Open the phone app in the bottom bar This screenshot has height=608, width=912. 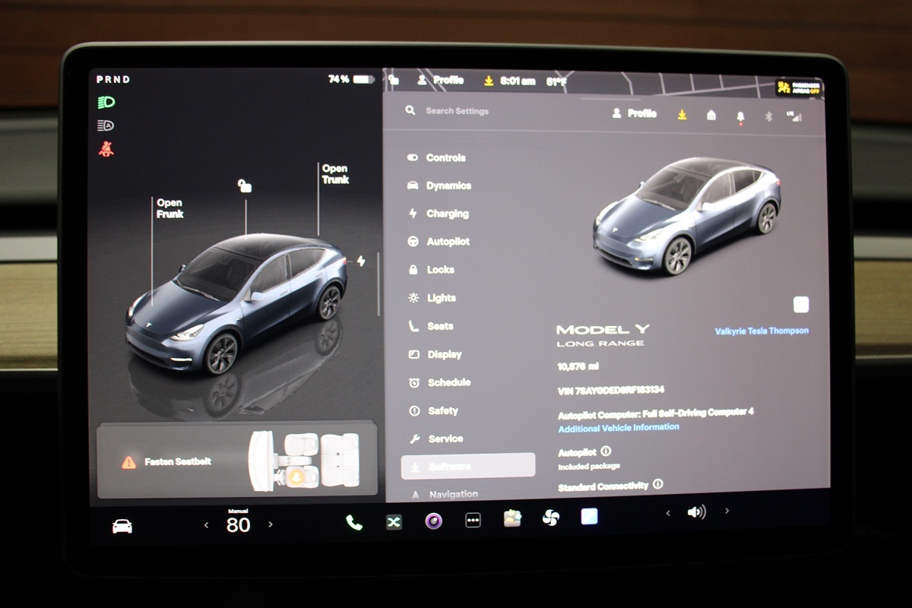pos(354,521)
